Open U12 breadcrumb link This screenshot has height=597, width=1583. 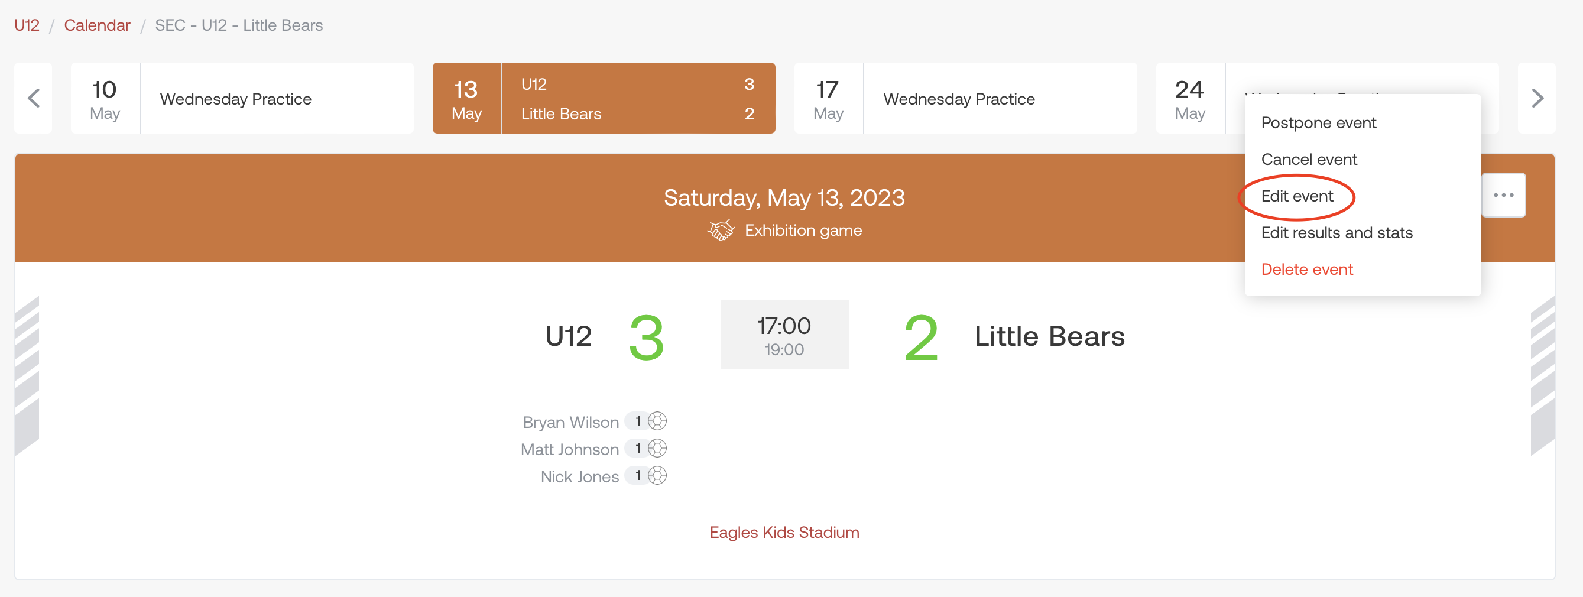click(x=27, y=25)
